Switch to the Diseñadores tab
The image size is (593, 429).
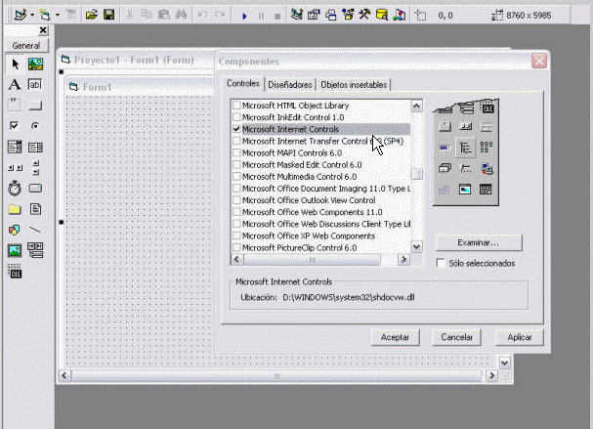tap(290, 85)
